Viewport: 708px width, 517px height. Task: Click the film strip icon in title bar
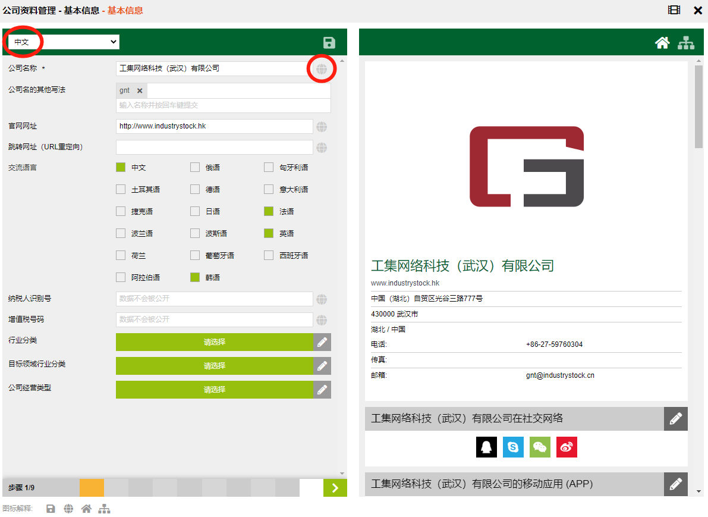pos(674,10)
